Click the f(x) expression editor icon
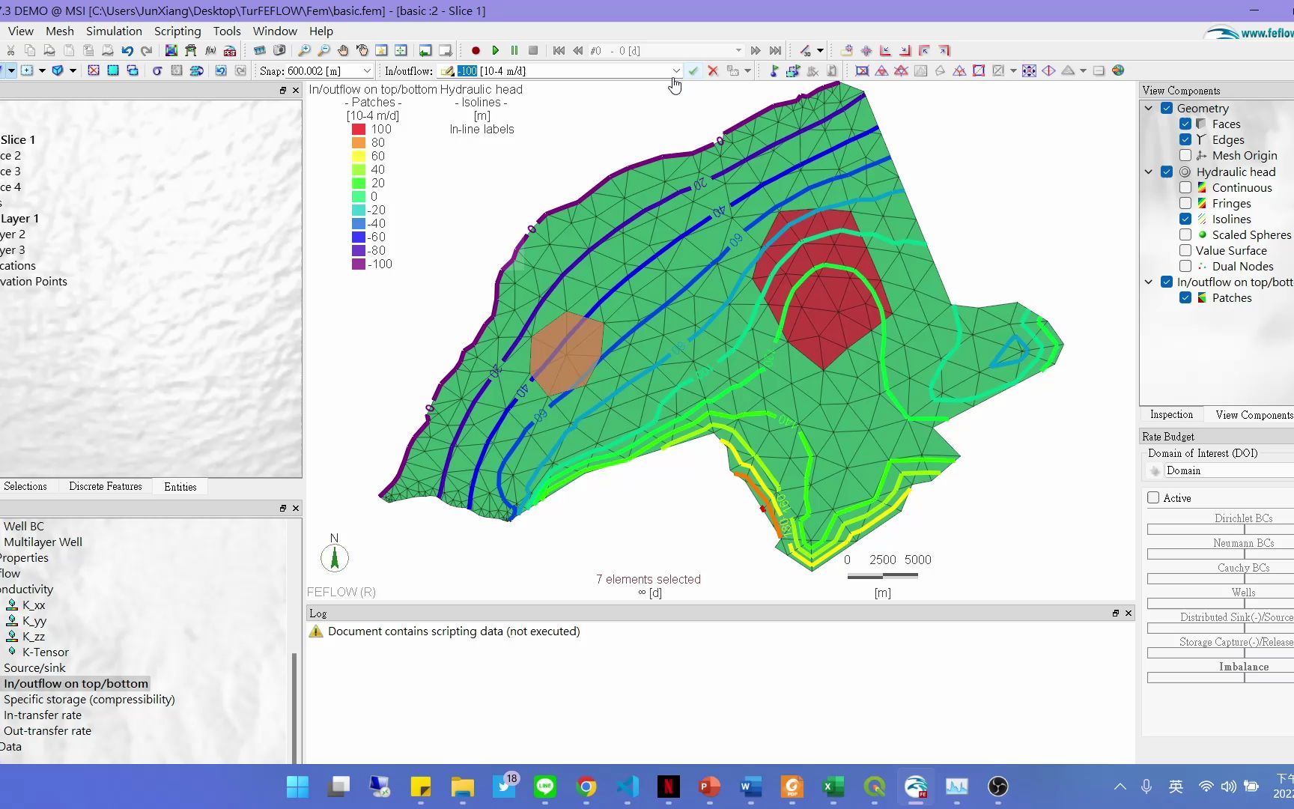1294x809 pixels. (210, 50)
